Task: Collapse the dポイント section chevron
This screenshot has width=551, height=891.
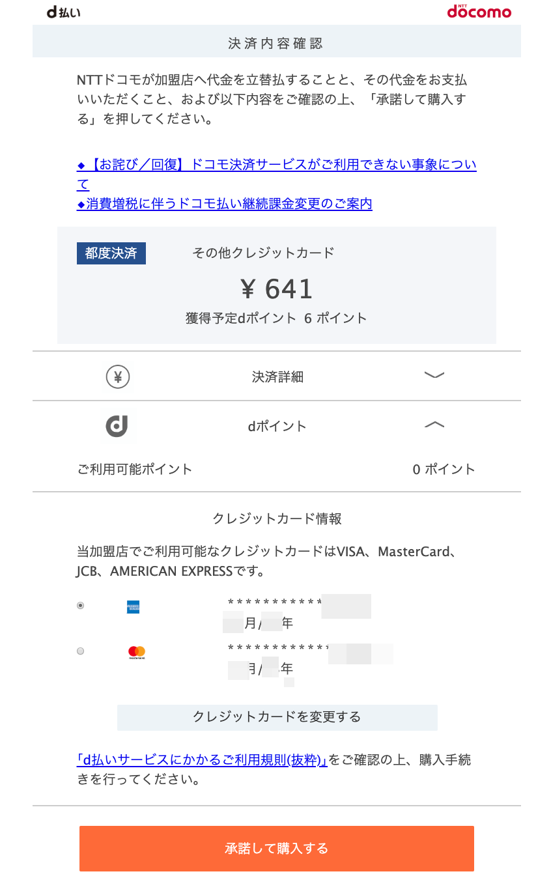Action: tap(434, 425)
